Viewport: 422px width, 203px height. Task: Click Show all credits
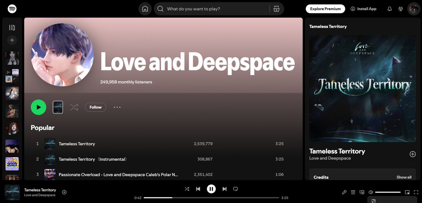pos(404,177)
